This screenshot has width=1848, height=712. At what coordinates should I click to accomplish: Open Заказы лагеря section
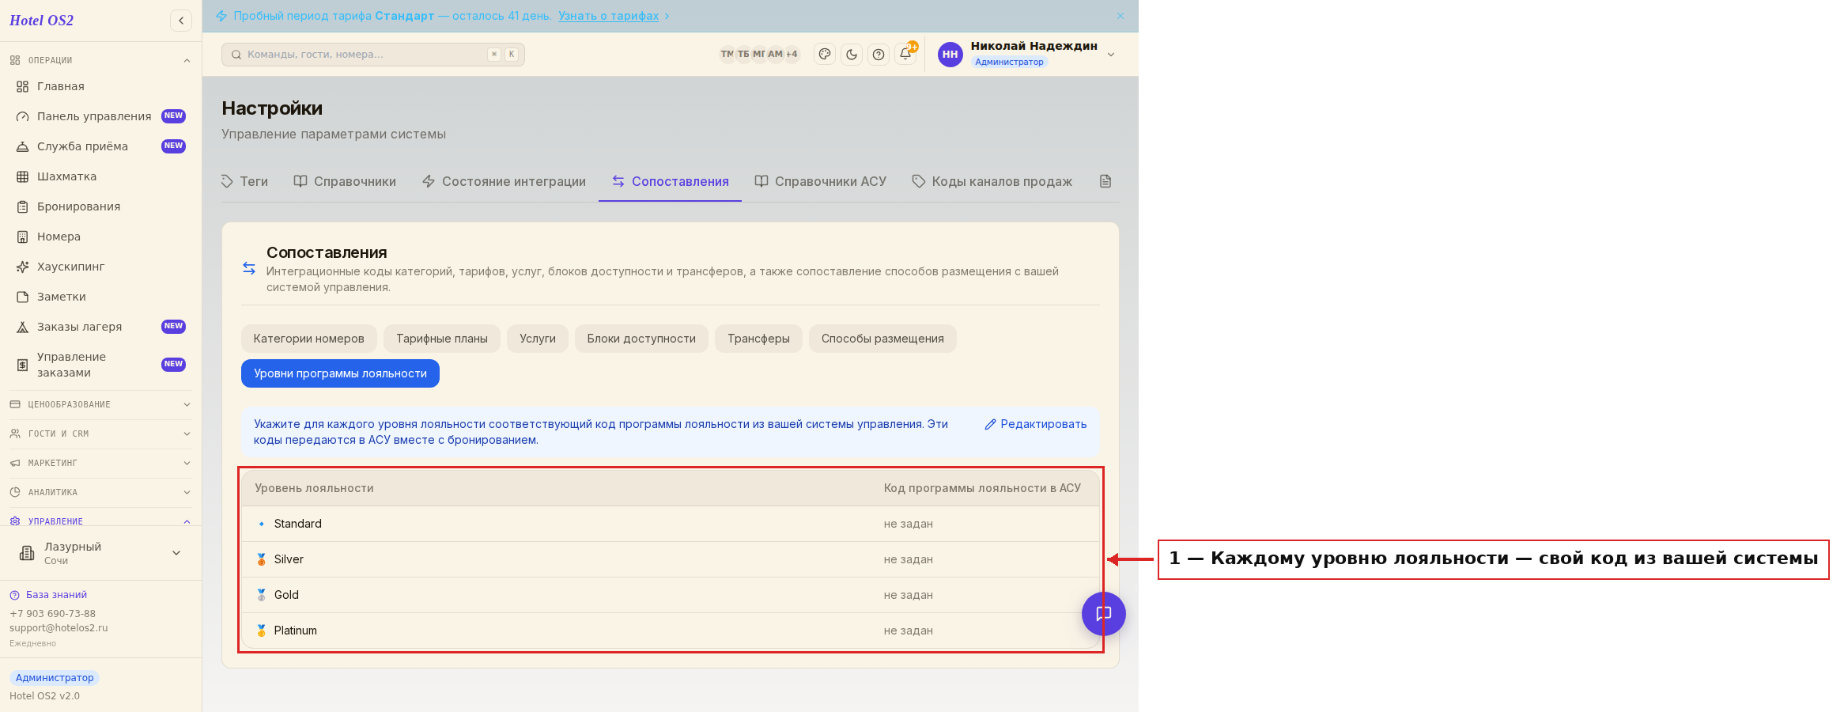[100, 327]
